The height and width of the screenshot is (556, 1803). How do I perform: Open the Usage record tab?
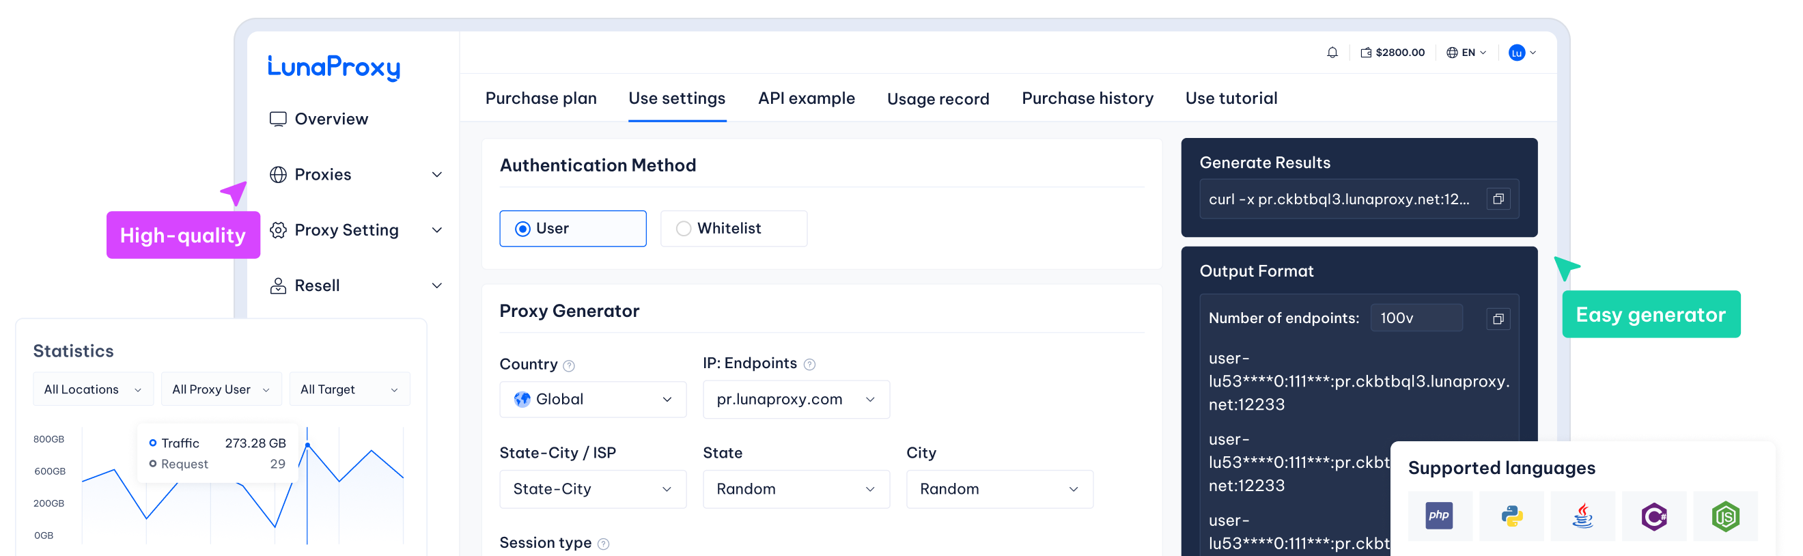click(938, 99)
